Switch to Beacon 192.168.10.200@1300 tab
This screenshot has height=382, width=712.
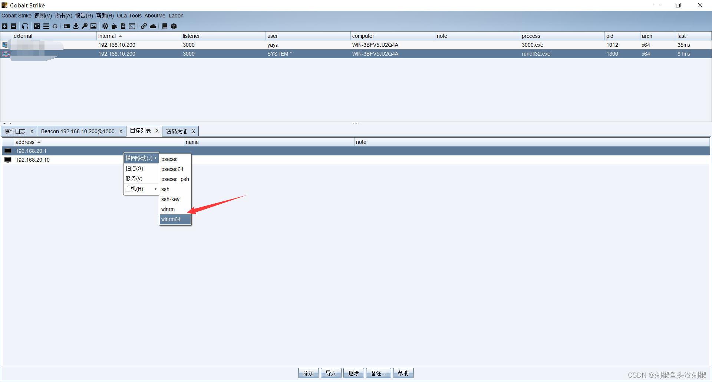(78, 131)
